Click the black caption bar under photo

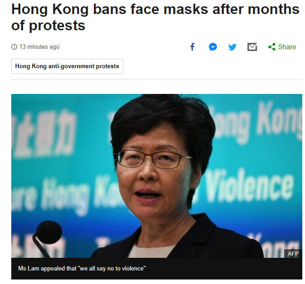pos(157,269)
